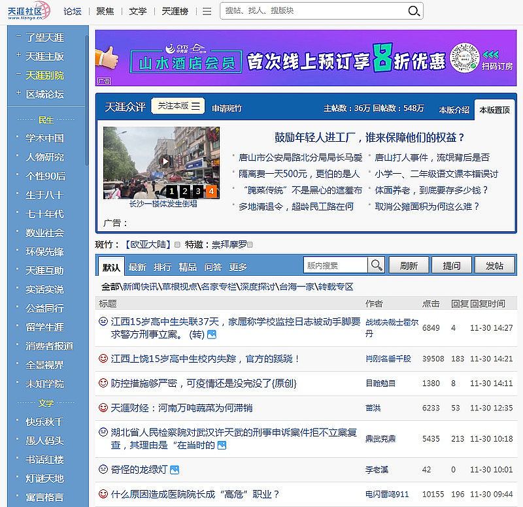Filter by 新闻快讯 category

(x=141, y=286)
